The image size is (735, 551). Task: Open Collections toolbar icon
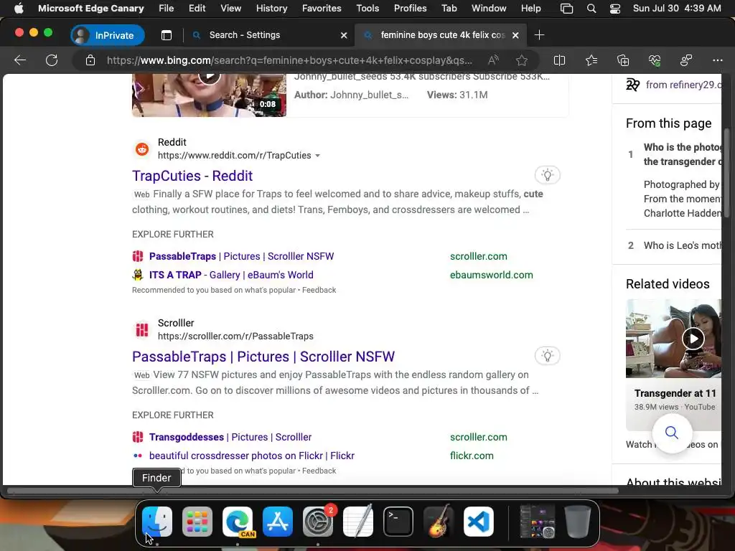(x=623, y=60)
